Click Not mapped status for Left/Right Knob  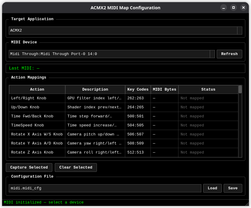click(x=208, y=98)
